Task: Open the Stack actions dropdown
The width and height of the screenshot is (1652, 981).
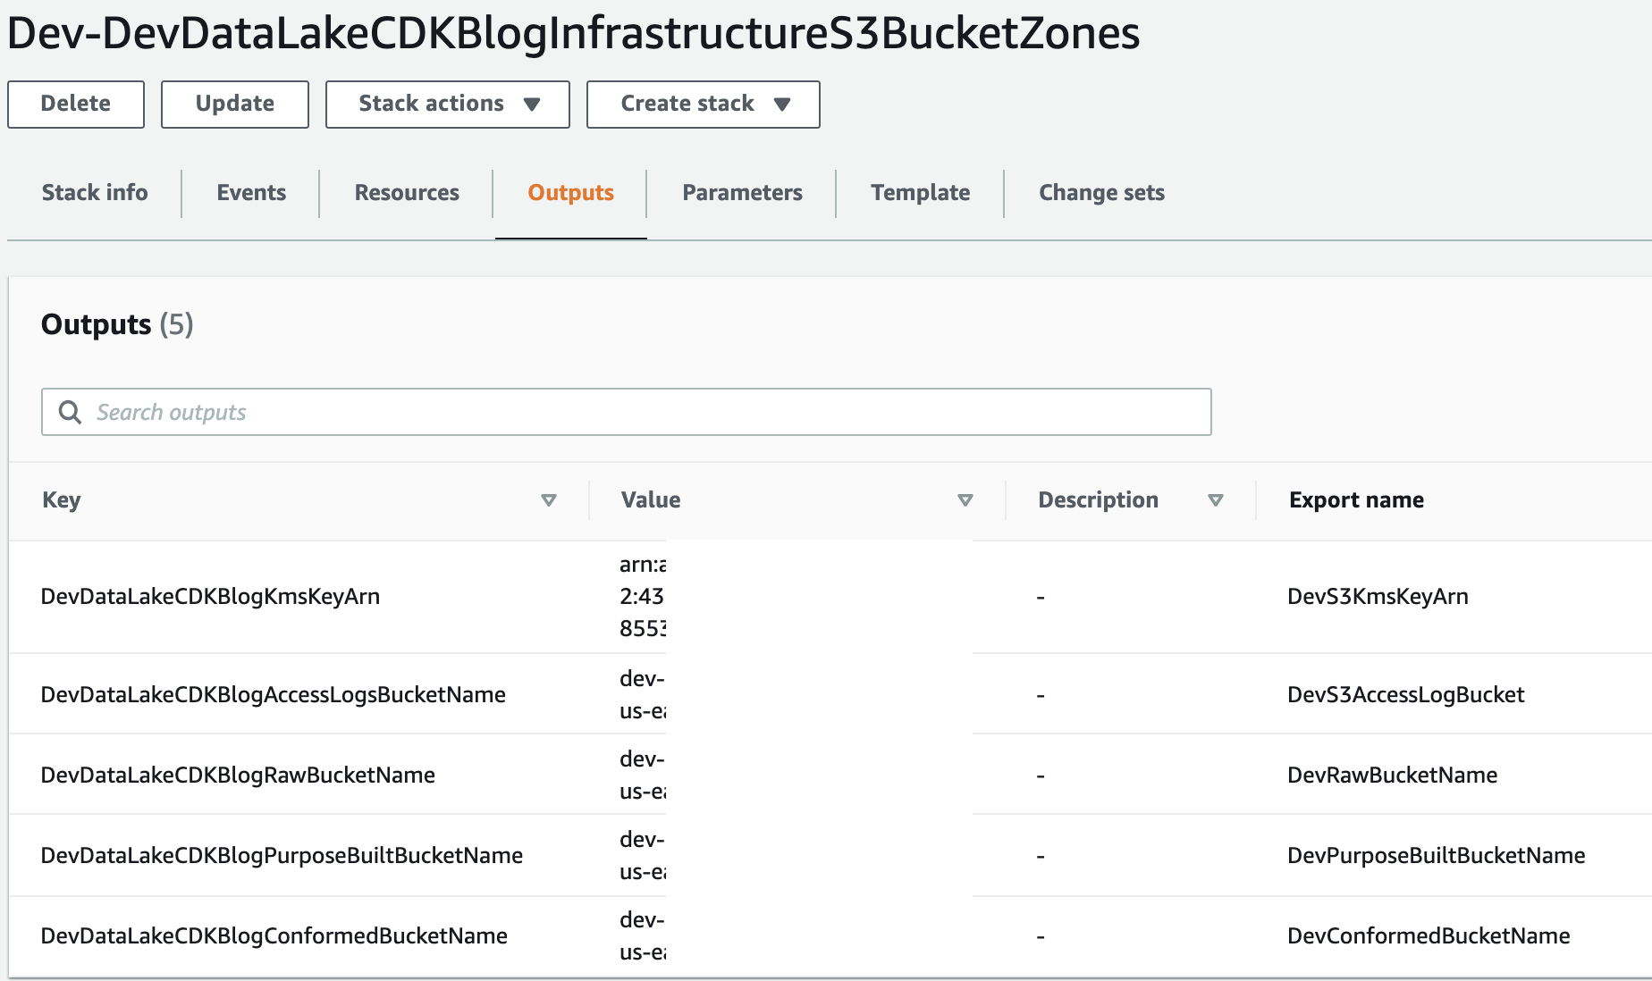Action: click(x=448, y=105)
